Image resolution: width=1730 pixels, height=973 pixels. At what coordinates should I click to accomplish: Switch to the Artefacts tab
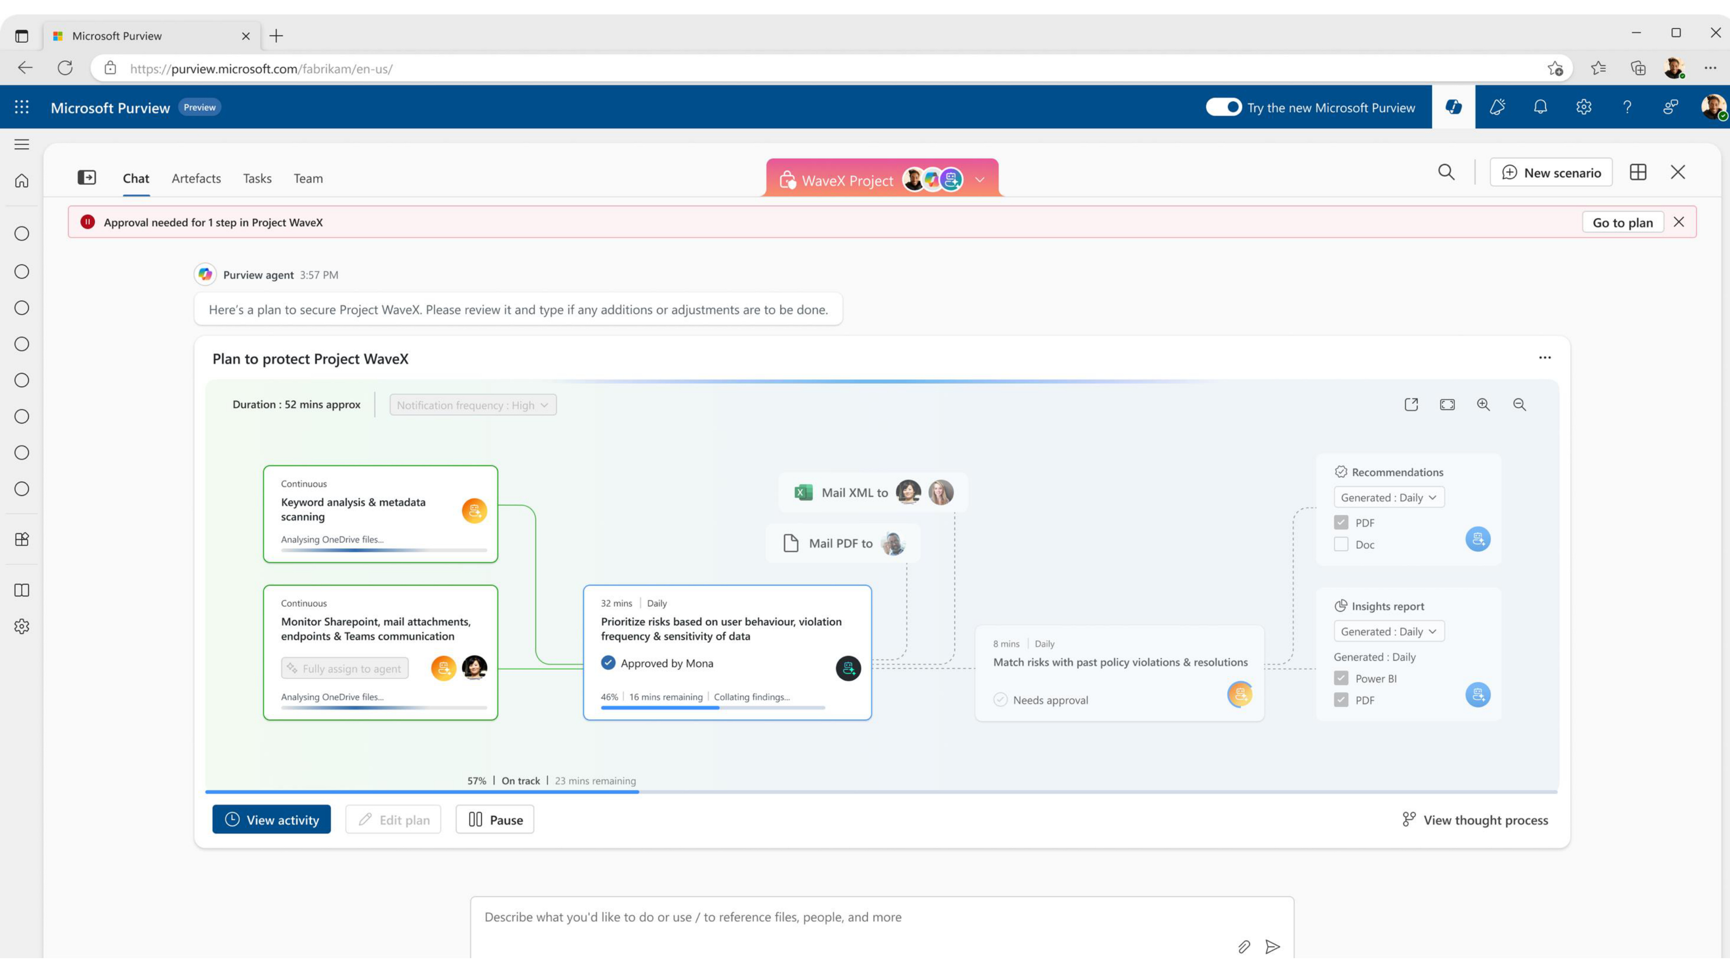click(x=196, y=178)
